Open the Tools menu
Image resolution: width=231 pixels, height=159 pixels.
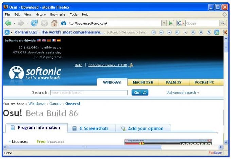(x=74, y=15)
